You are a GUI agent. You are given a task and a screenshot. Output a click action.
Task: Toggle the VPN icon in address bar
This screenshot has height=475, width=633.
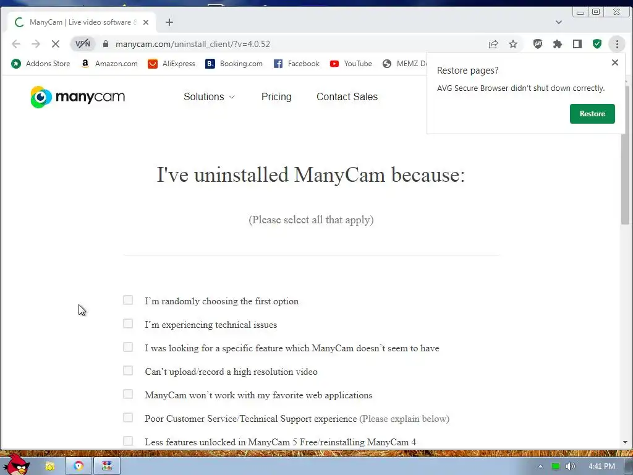(x=83, y=44)
